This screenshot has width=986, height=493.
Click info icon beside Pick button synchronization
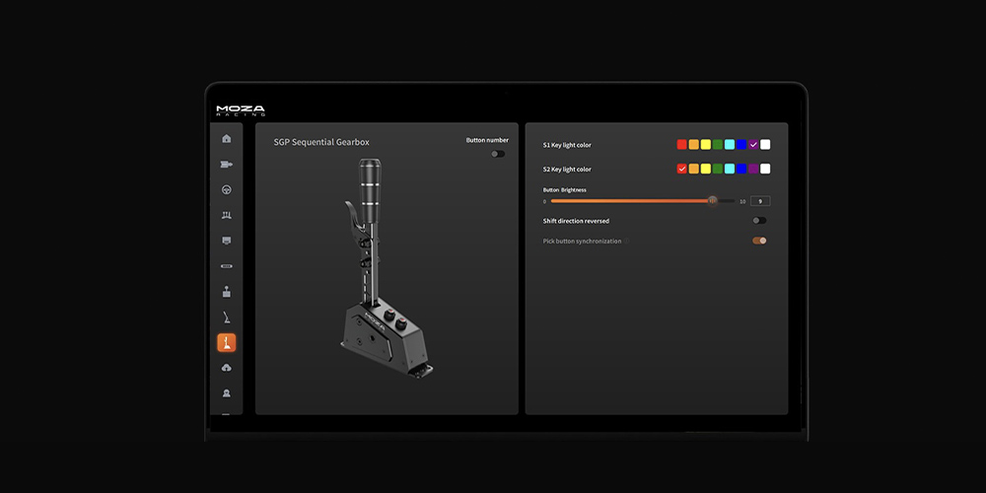click(x=627, y=241)
